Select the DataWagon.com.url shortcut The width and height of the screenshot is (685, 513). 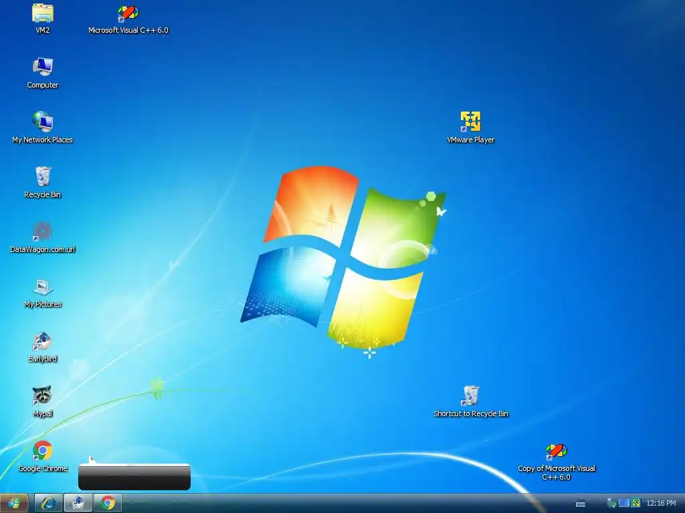(42, 237)
